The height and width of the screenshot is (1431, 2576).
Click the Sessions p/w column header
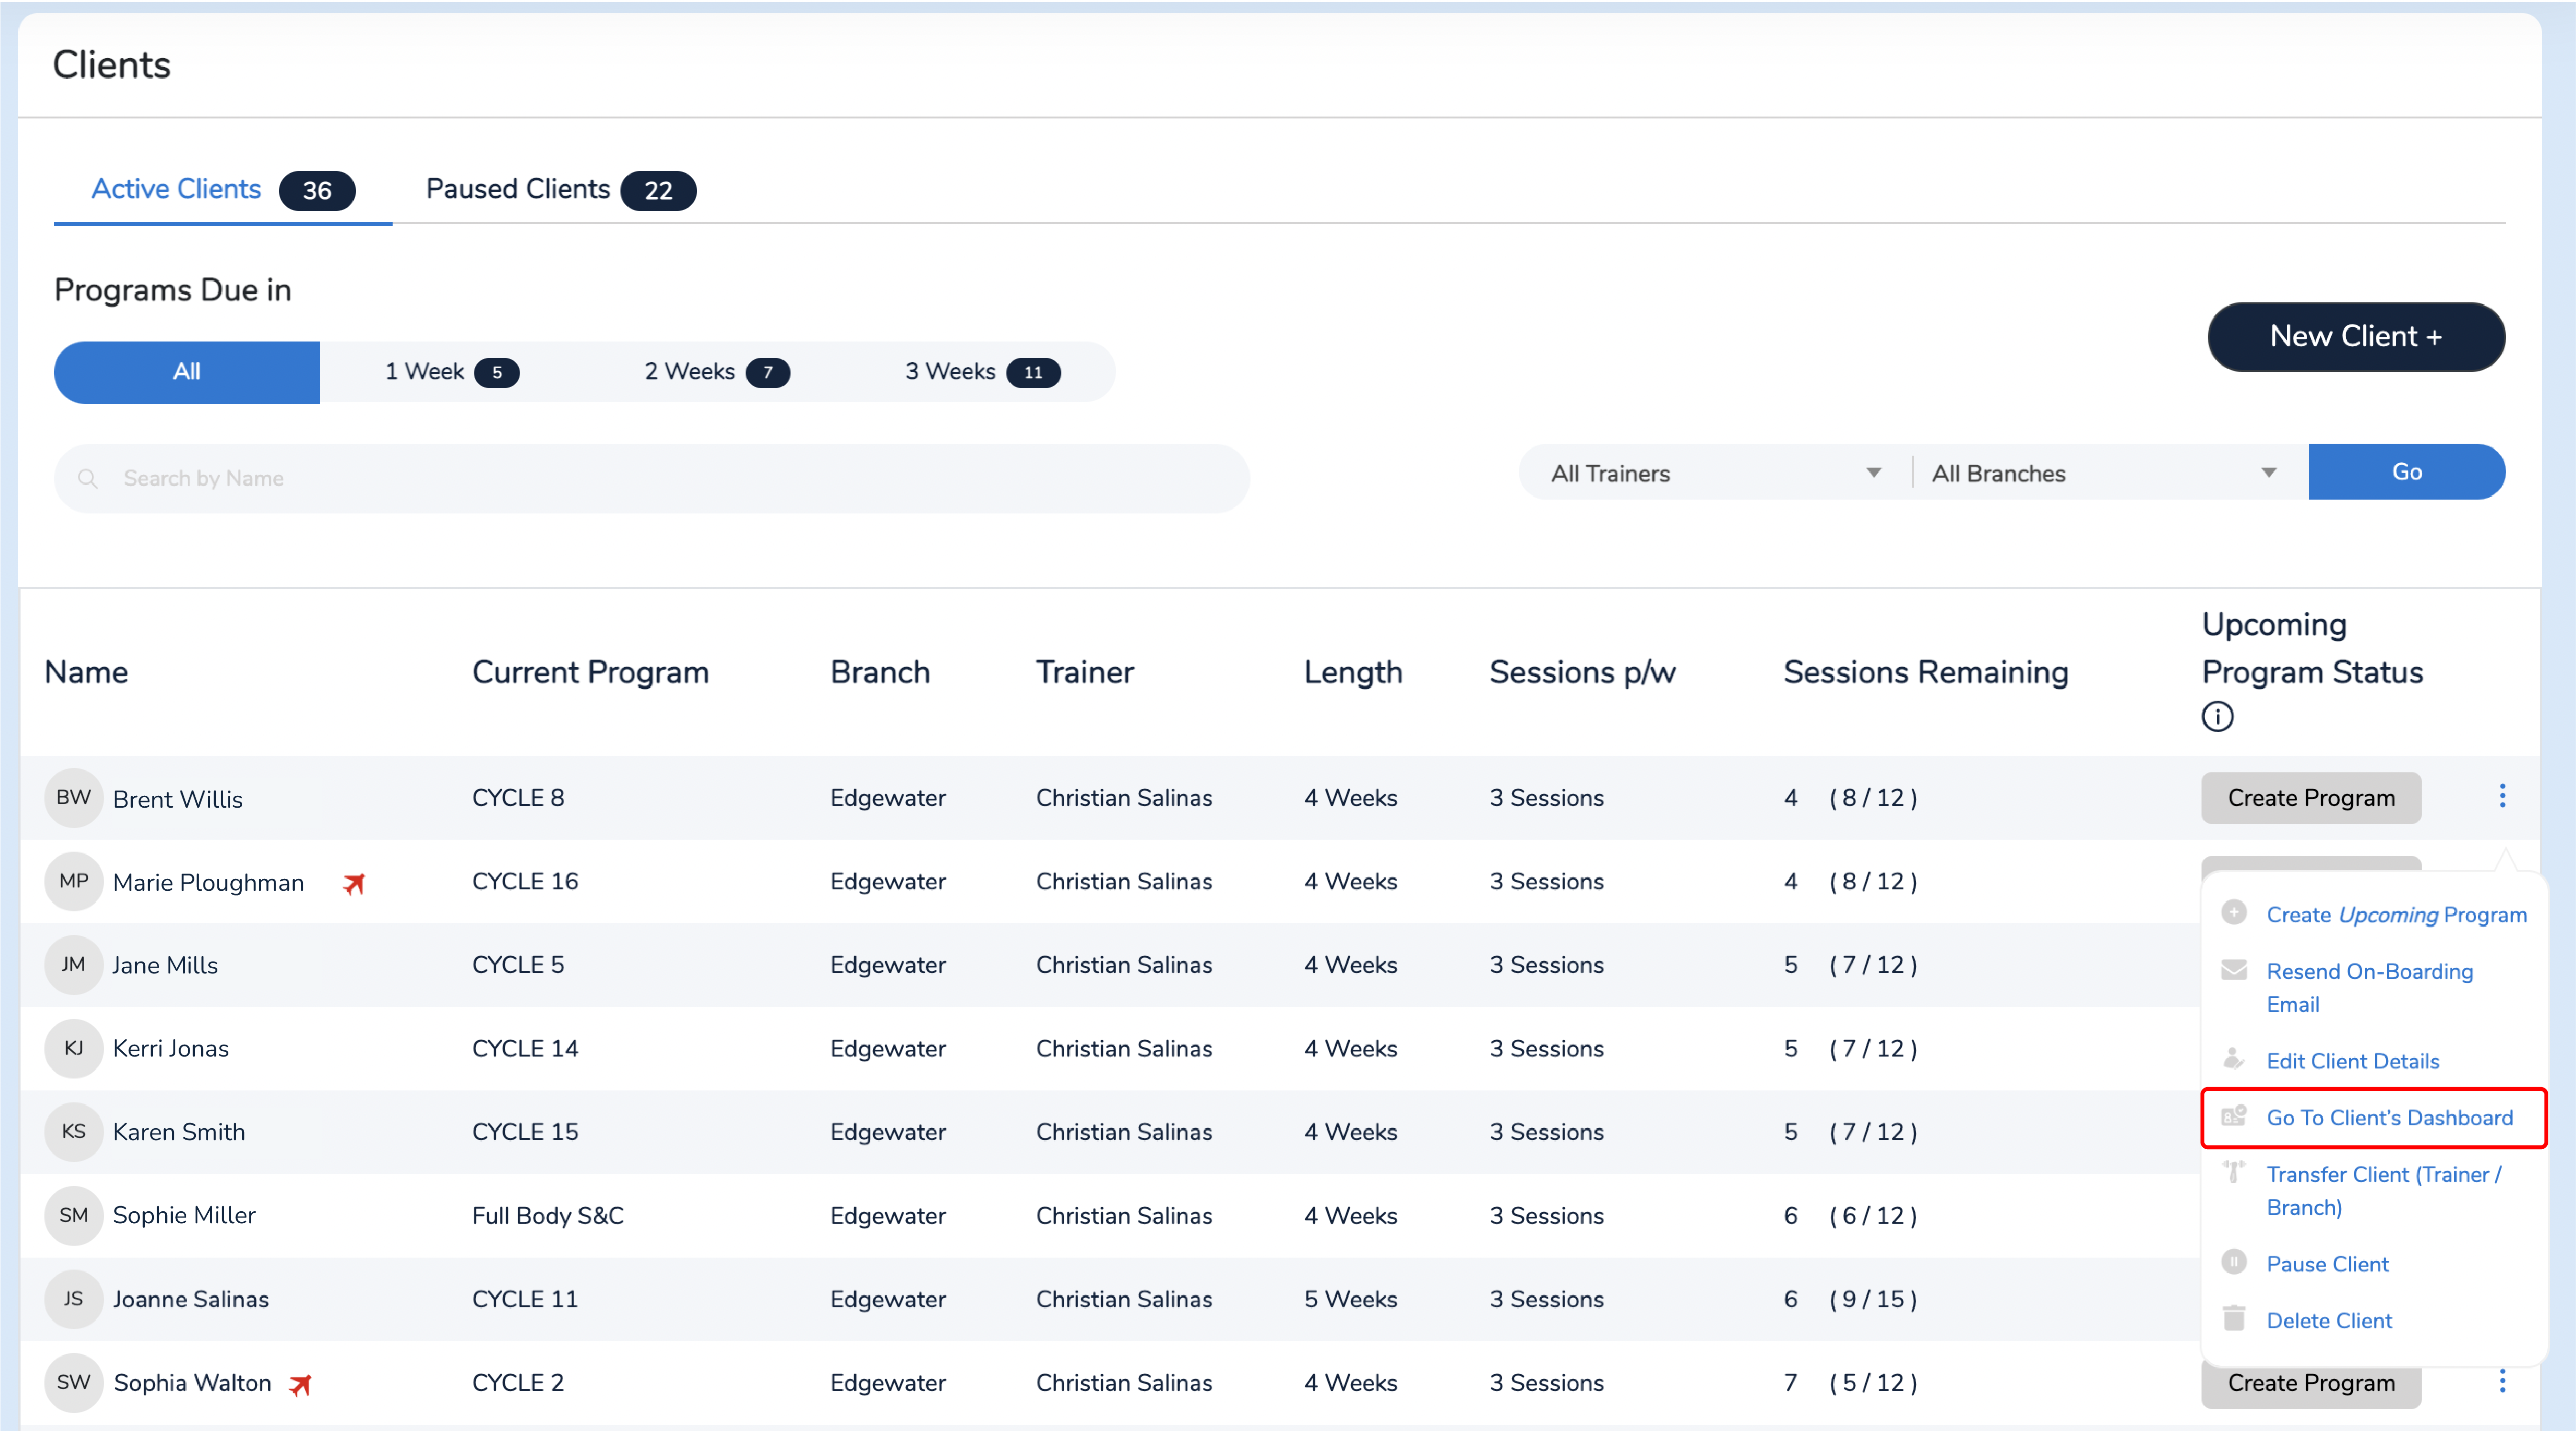point(1582,672)
